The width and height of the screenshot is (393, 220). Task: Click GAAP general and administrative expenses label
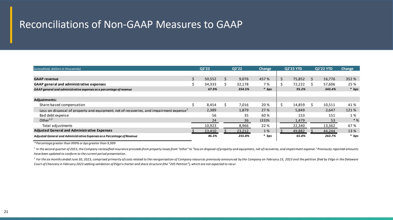pos(68,84)
